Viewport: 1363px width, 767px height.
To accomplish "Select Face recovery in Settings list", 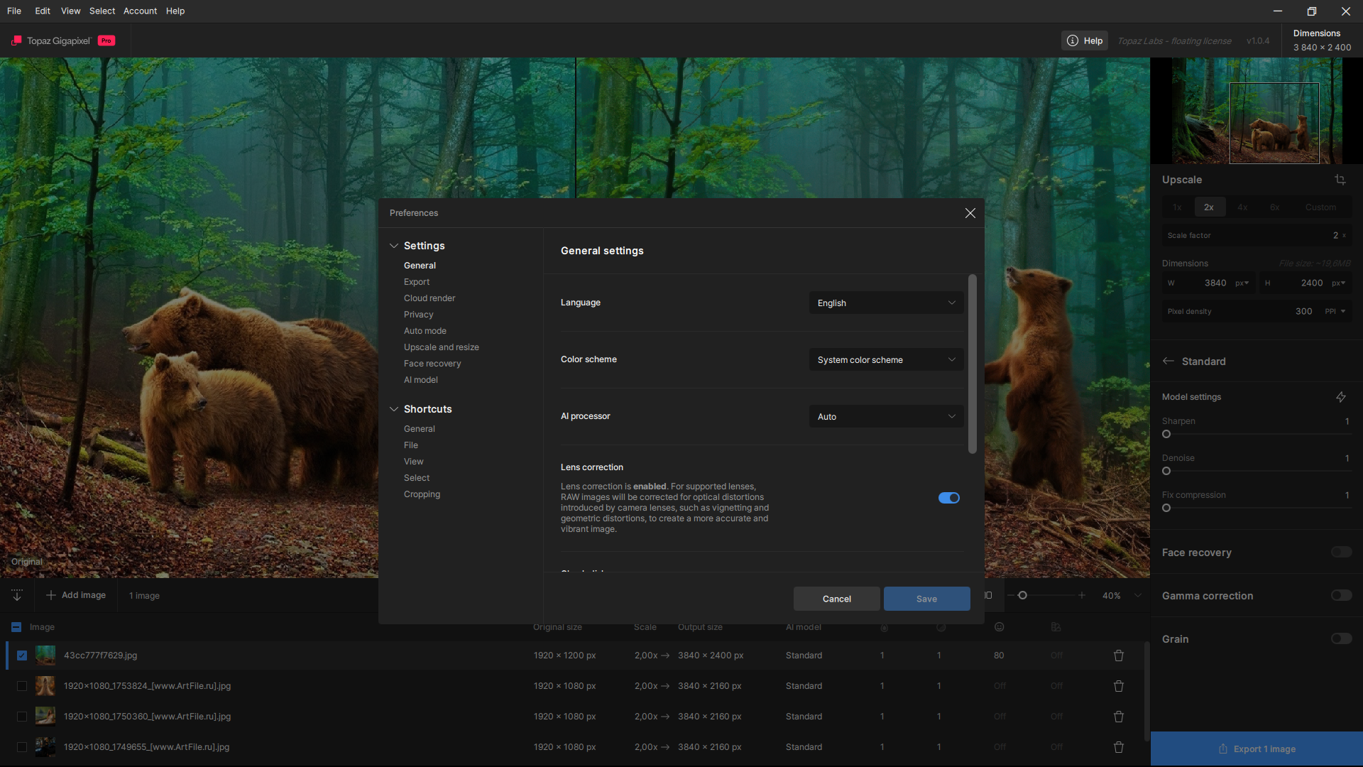I will tap(432, 364).
